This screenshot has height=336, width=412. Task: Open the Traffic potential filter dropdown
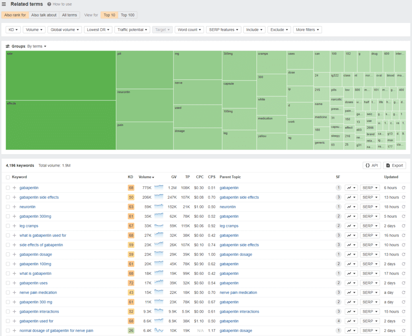click(132, 30)
